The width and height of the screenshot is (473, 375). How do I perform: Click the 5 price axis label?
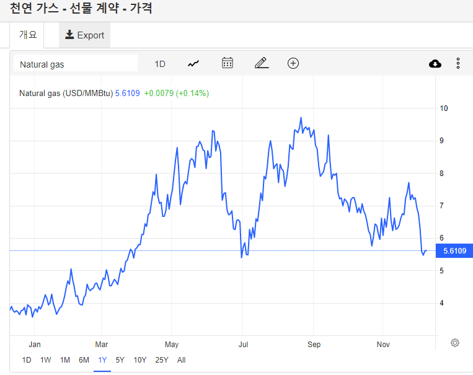pos(441,271)
